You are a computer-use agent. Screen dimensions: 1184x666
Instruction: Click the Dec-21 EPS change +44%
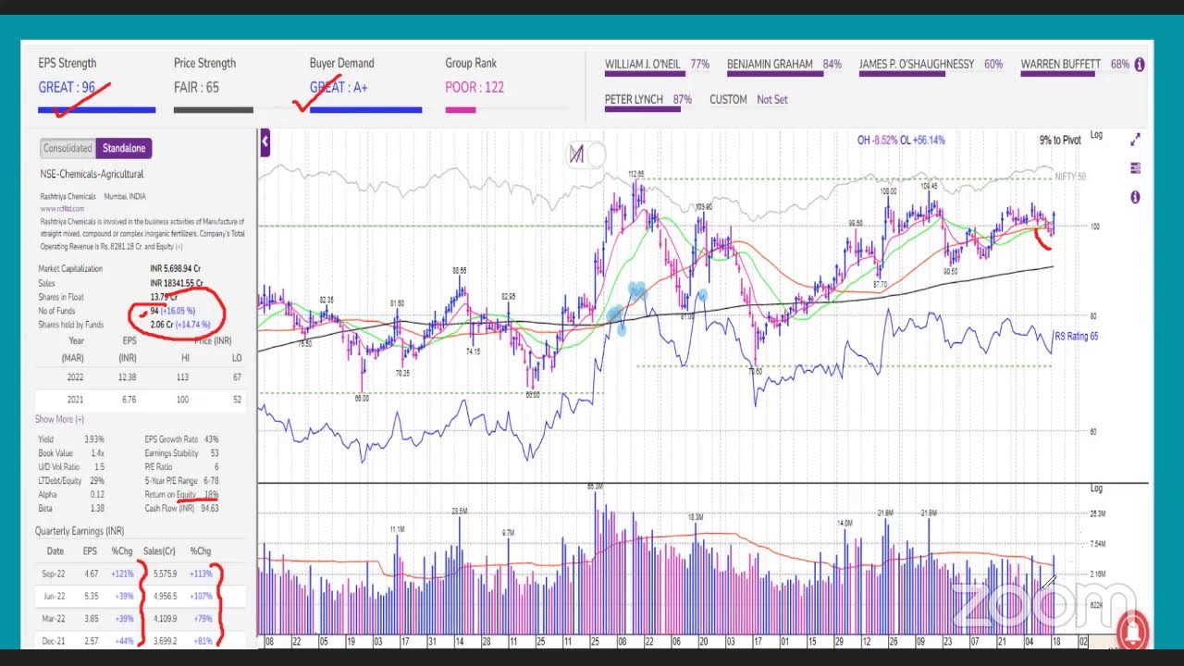[123, 641]
